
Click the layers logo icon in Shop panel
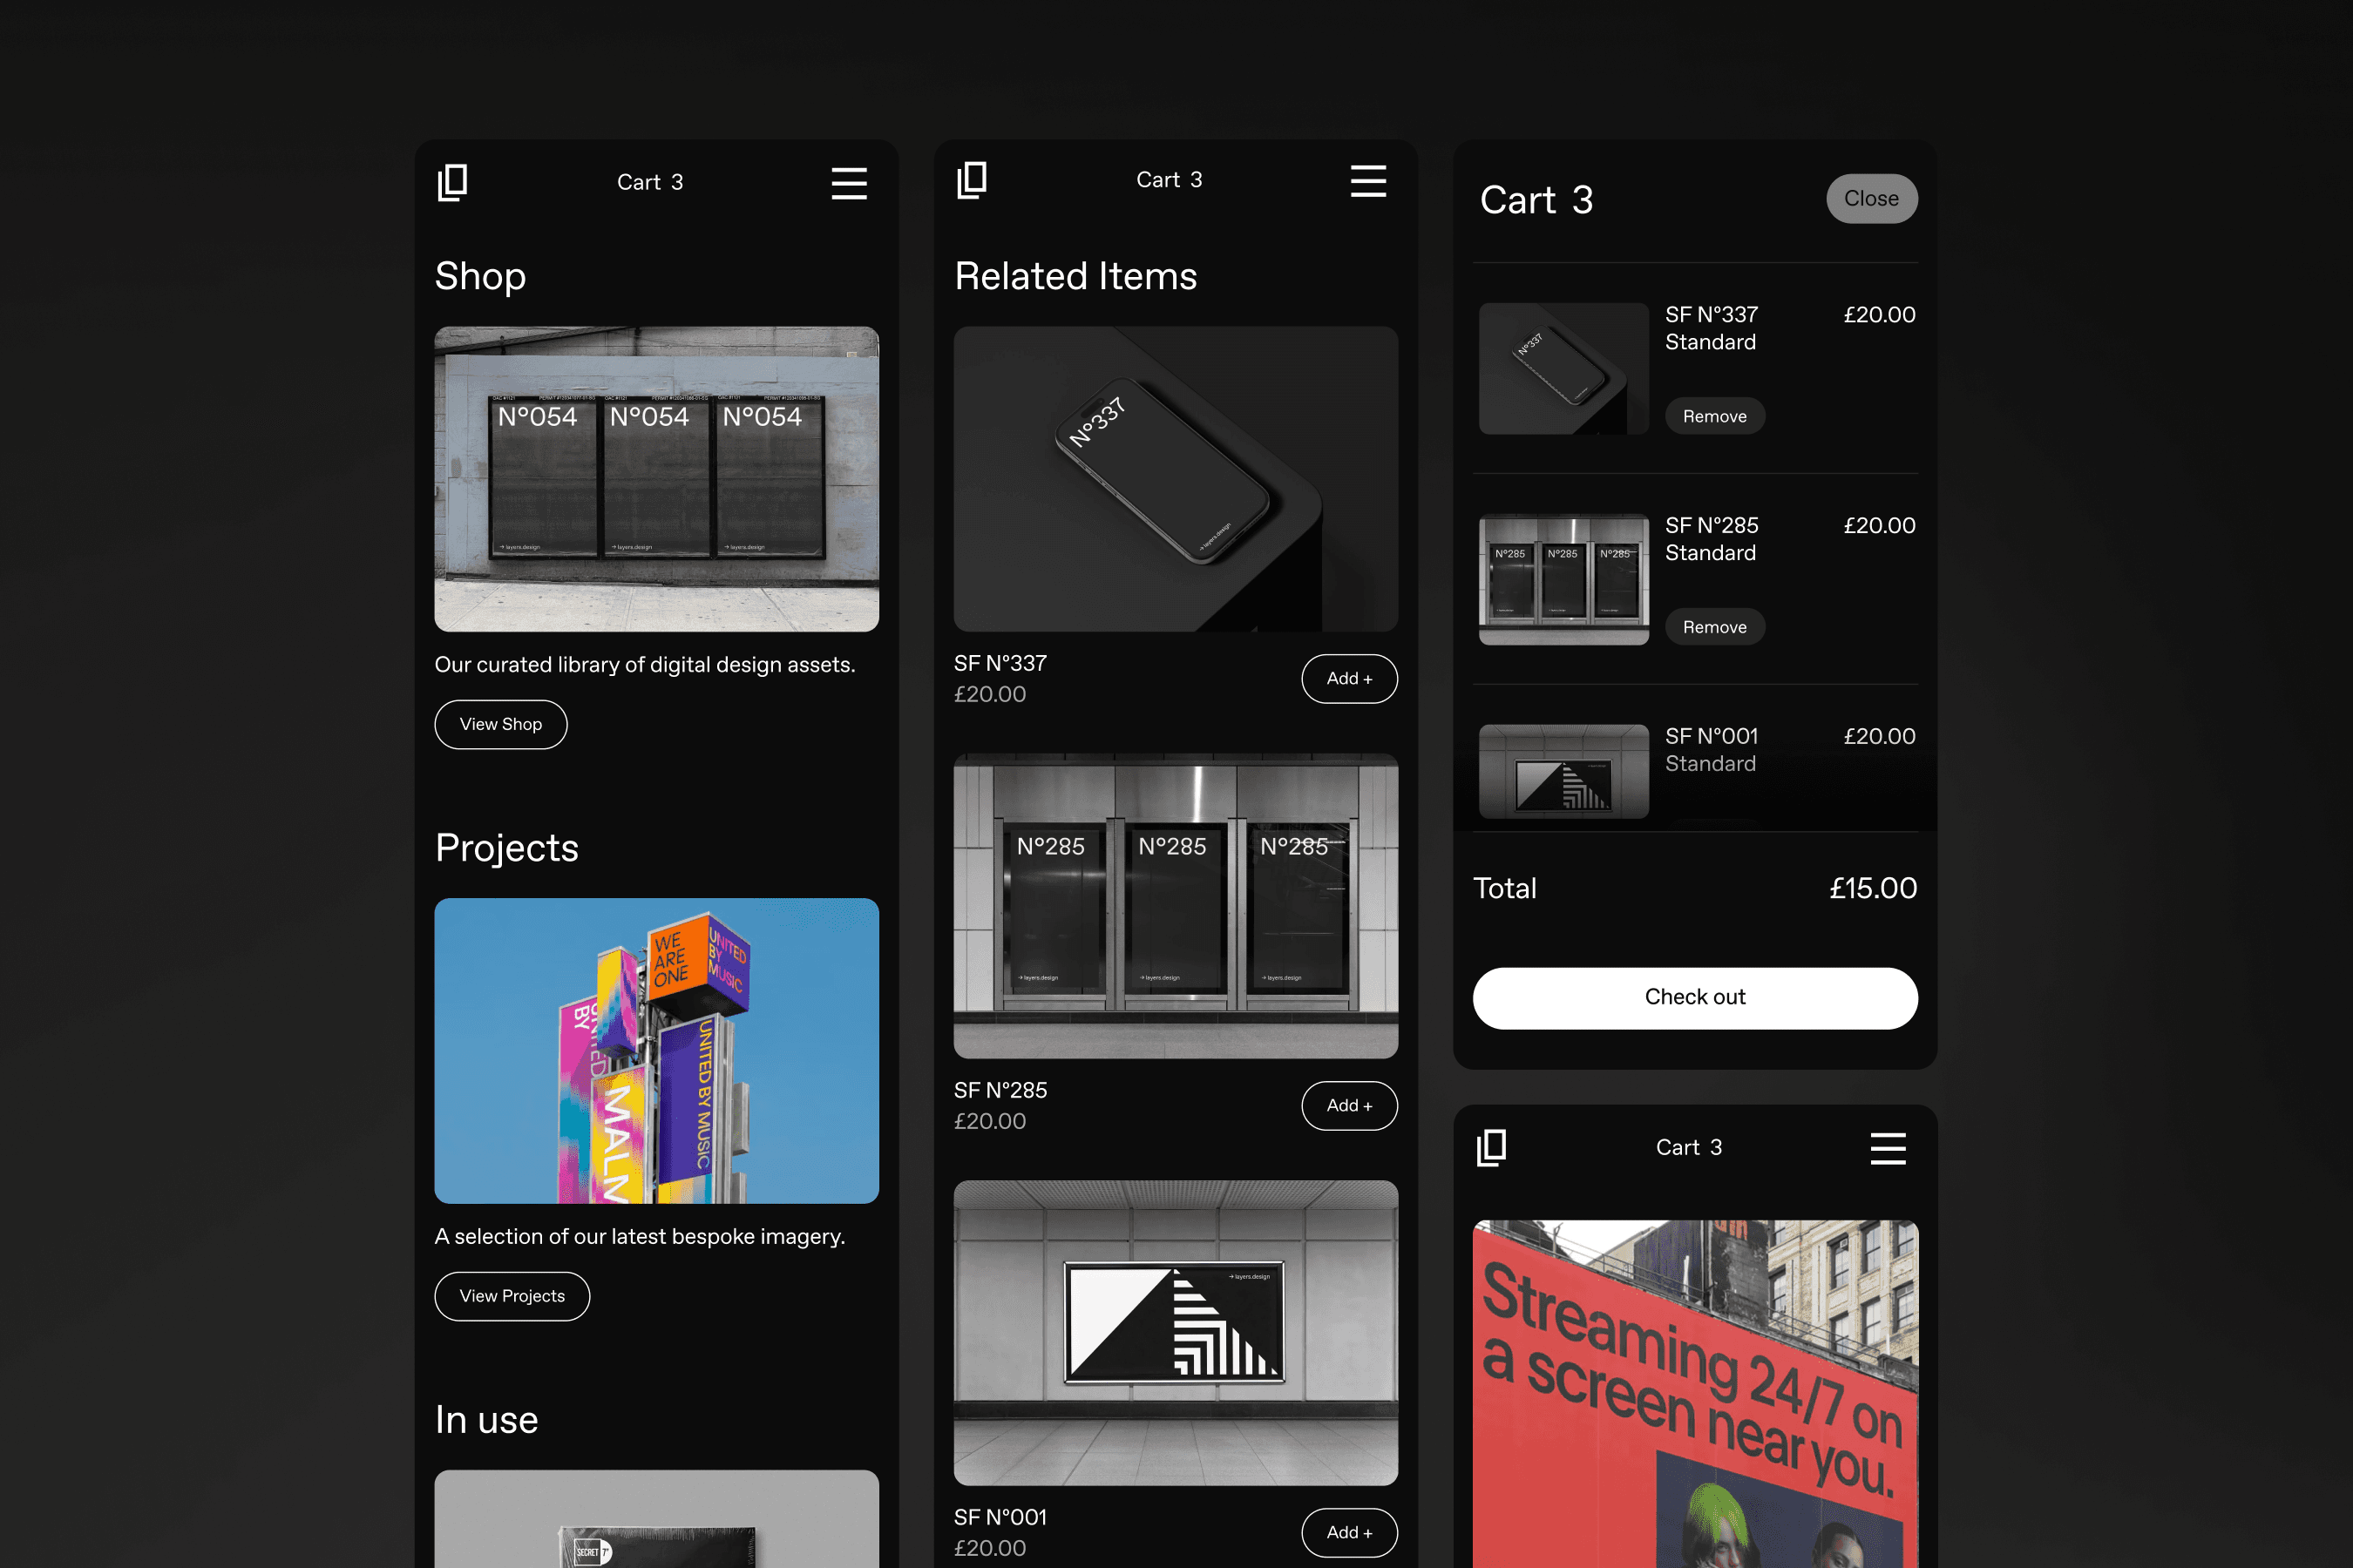[452, 183]
